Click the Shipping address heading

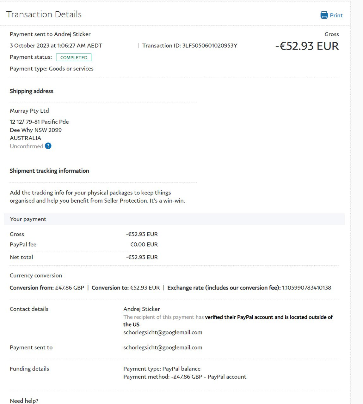point(32,91)
